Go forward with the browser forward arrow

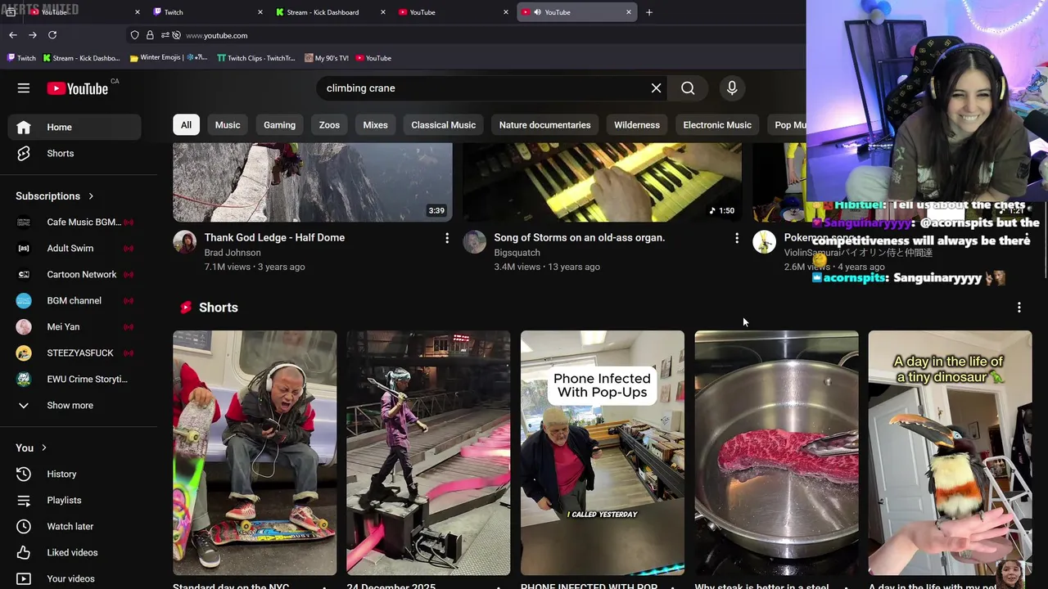[x=33, y=35]
